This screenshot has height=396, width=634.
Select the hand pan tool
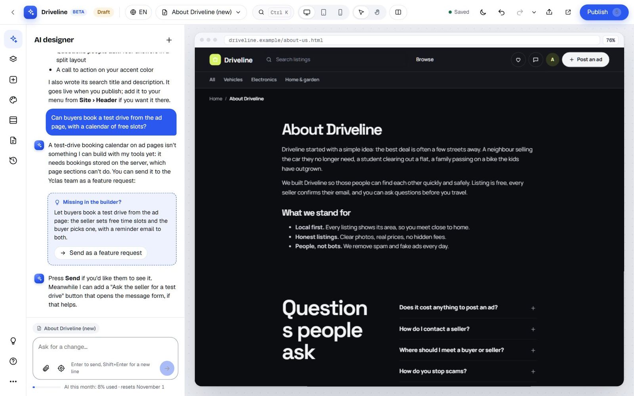377,12
